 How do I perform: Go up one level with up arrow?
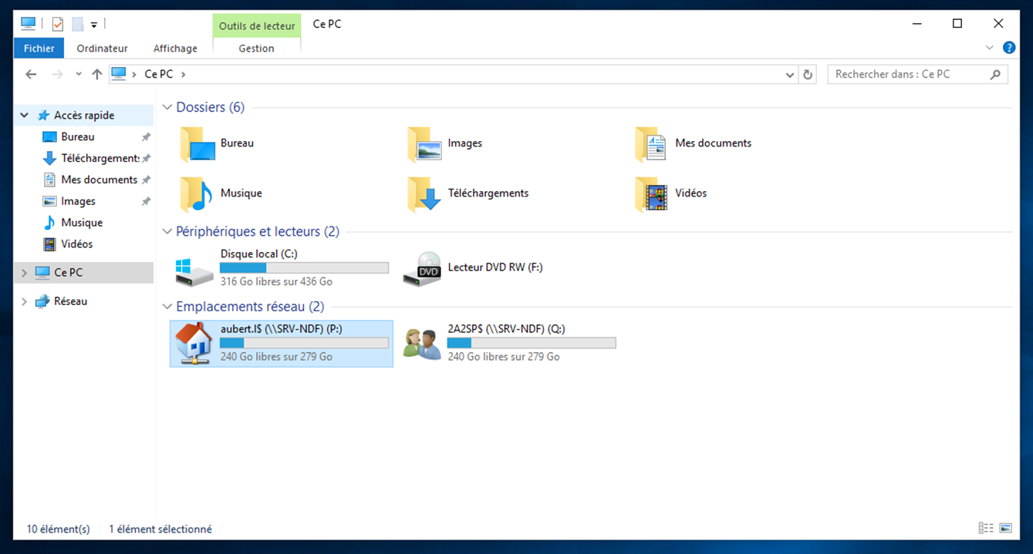pos(96,75)
